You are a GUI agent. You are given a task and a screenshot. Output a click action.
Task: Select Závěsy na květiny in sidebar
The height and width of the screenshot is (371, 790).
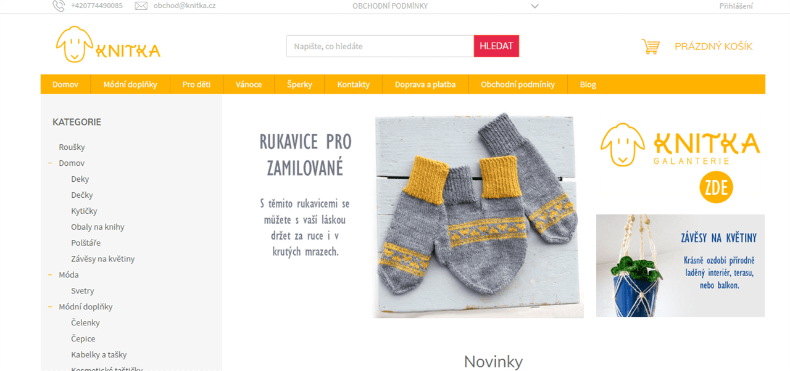tap(102, 259)
